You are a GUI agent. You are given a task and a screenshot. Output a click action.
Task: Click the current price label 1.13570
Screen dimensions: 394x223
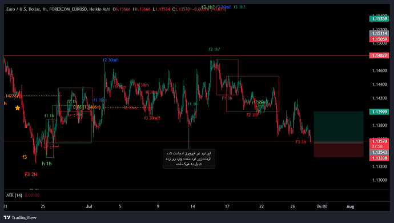pos(379,141)
